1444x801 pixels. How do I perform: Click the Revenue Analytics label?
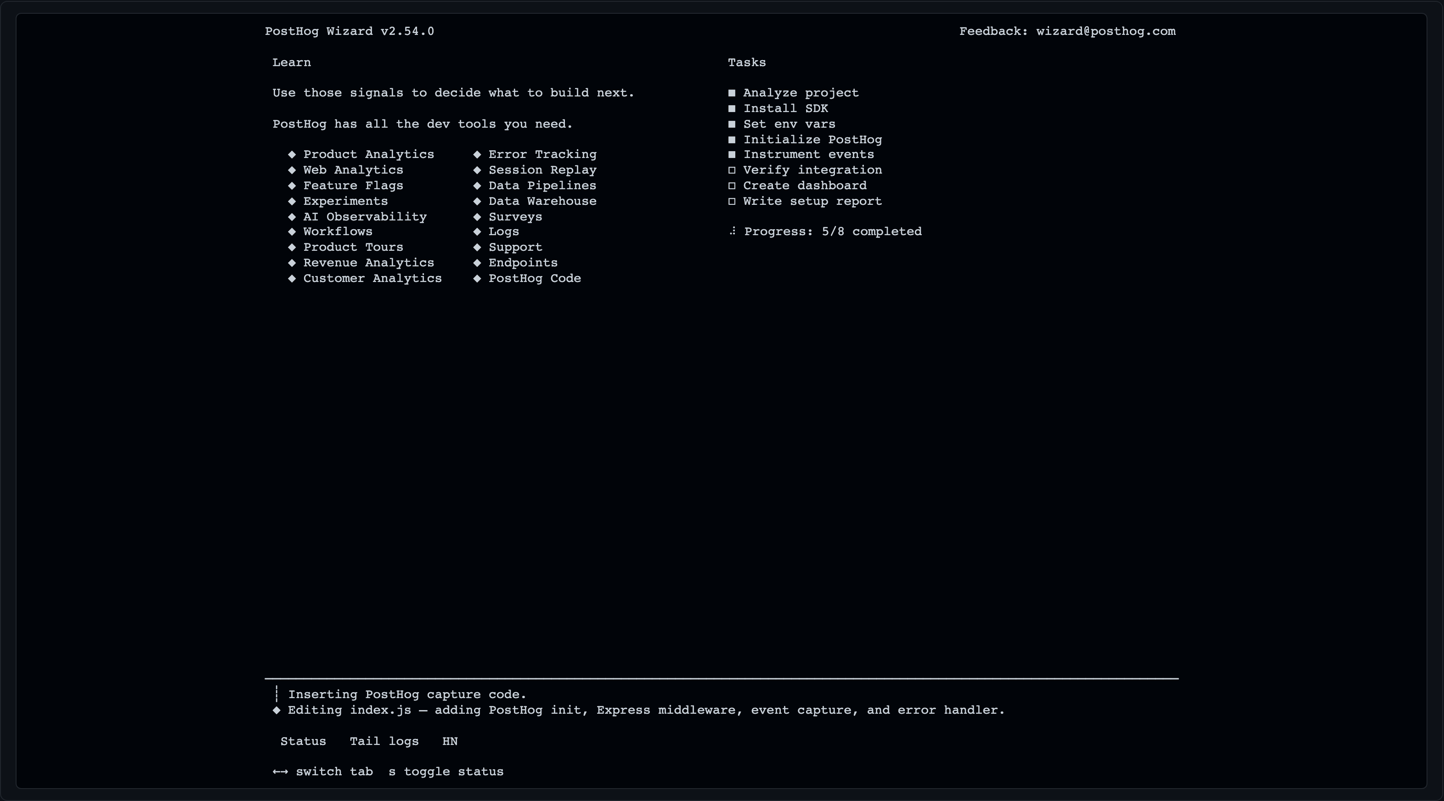[368, 264]
